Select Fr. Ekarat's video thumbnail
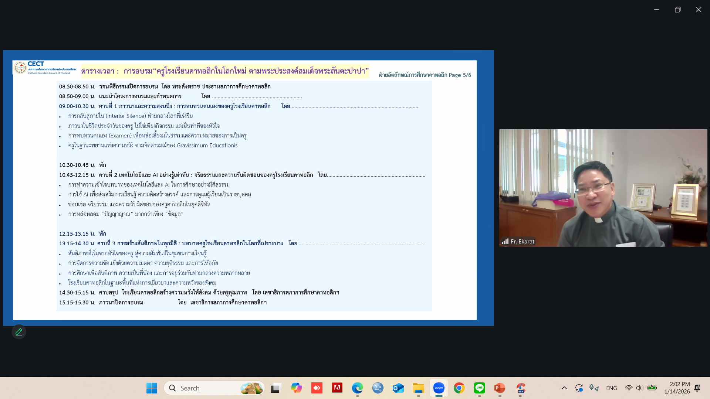 pyautogui.click(x=603, y=188)
